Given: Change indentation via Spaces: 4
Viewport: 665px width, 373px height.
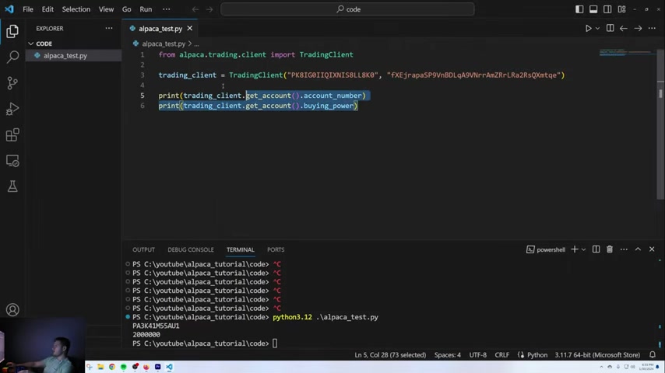Looking at the screenshot, I should coord(448,355).
